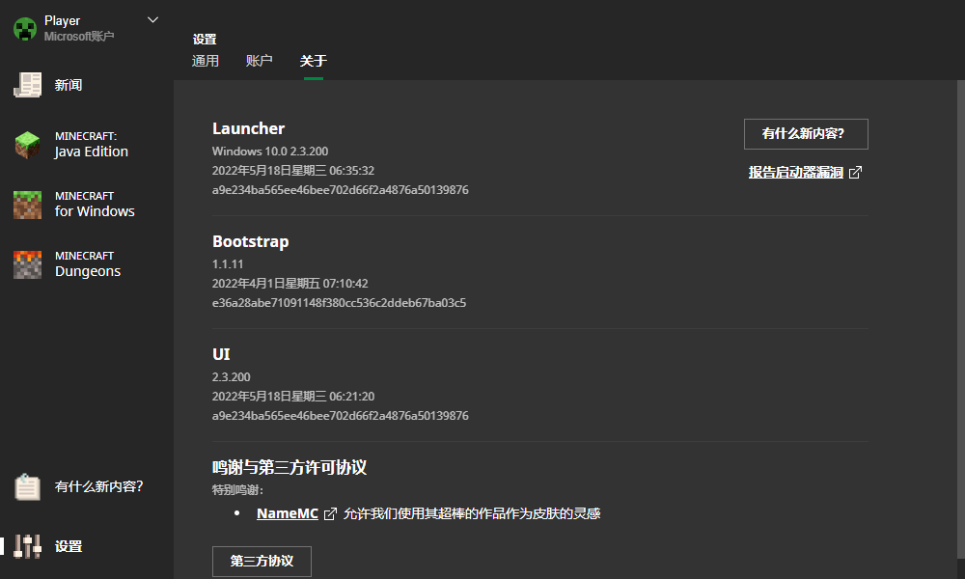Click the Bootstrap version 1.1.11

[228, 264]
